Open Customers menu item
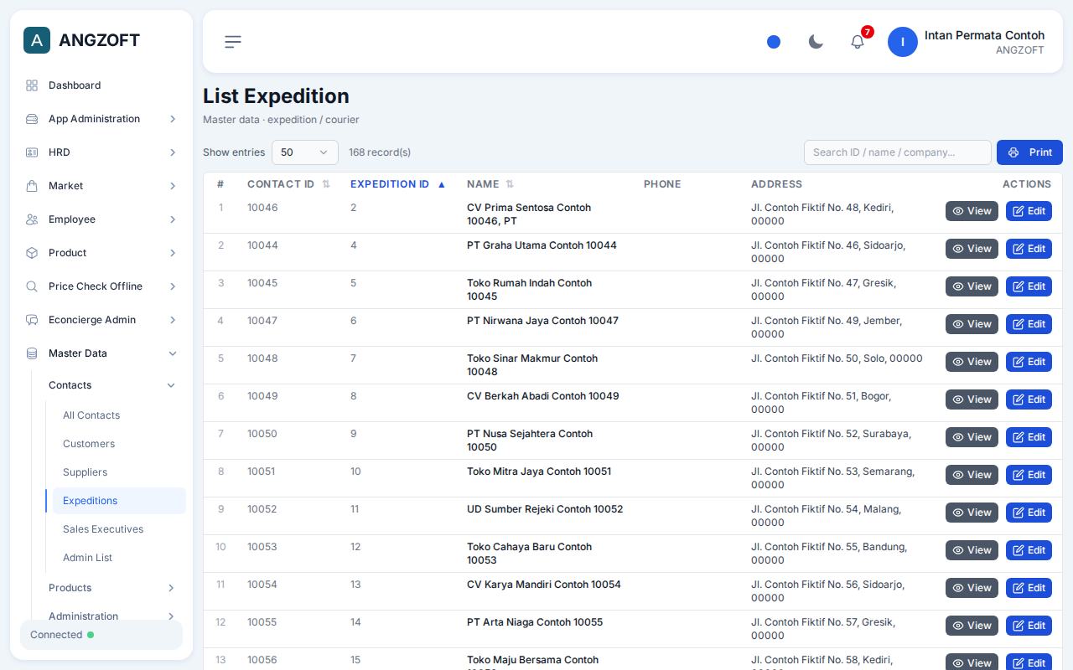This screenshot has width=1073, height=670. [119, 444]
